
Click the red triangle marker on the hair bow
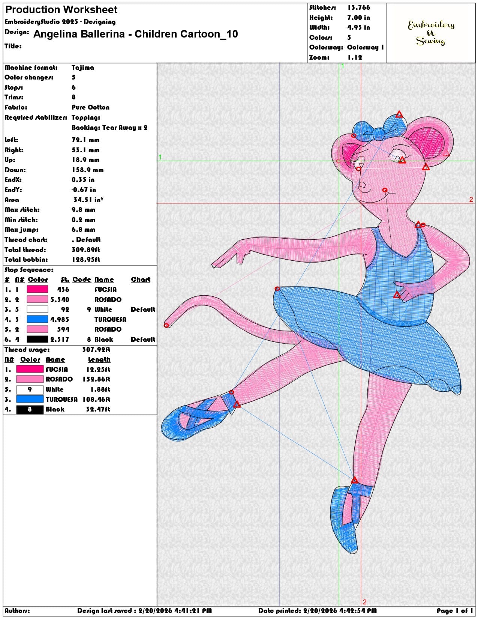click(399, 114)
